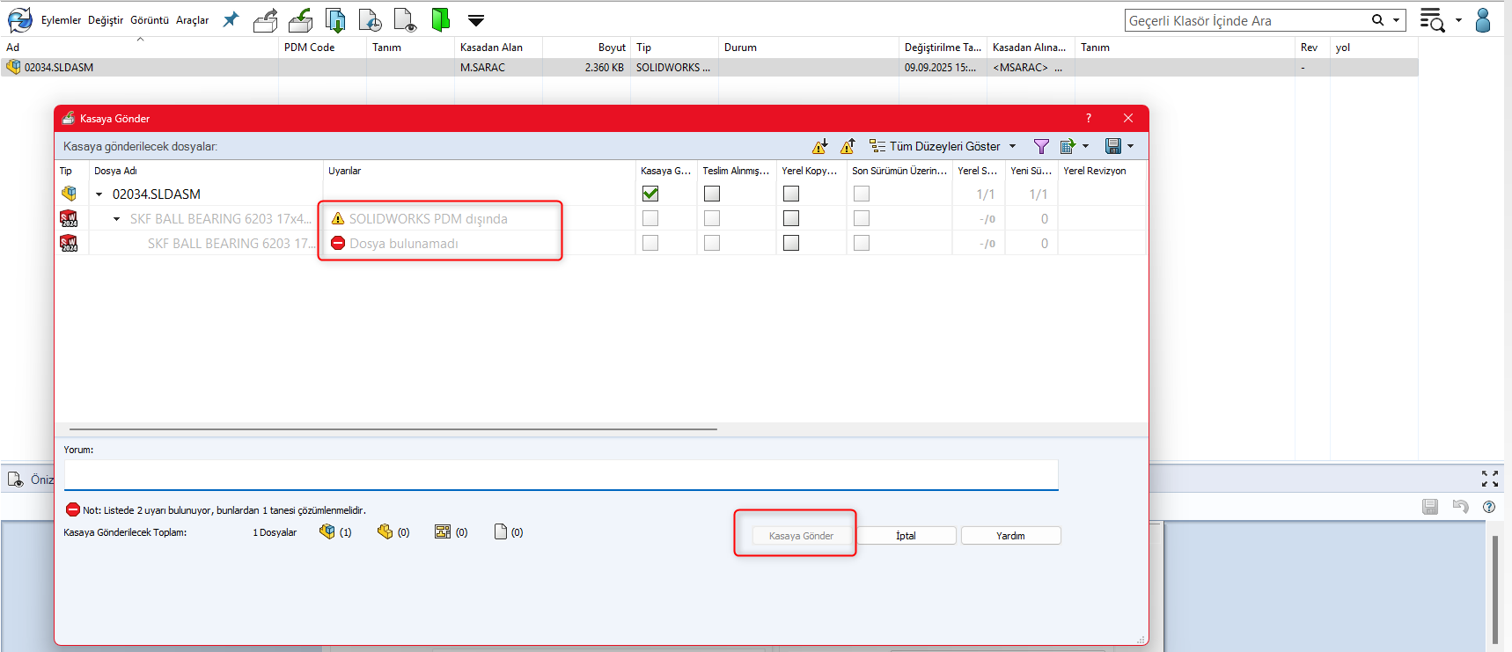Image resolution: width=1512 pixels, height=652 pixels.
Task: Click undo arrow icon in preview pane
Action: pyautogui.click(x=1461, y=506)
